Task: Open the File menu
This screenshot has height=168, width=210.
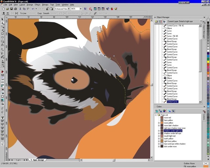Action: click(x=6, y=5)
